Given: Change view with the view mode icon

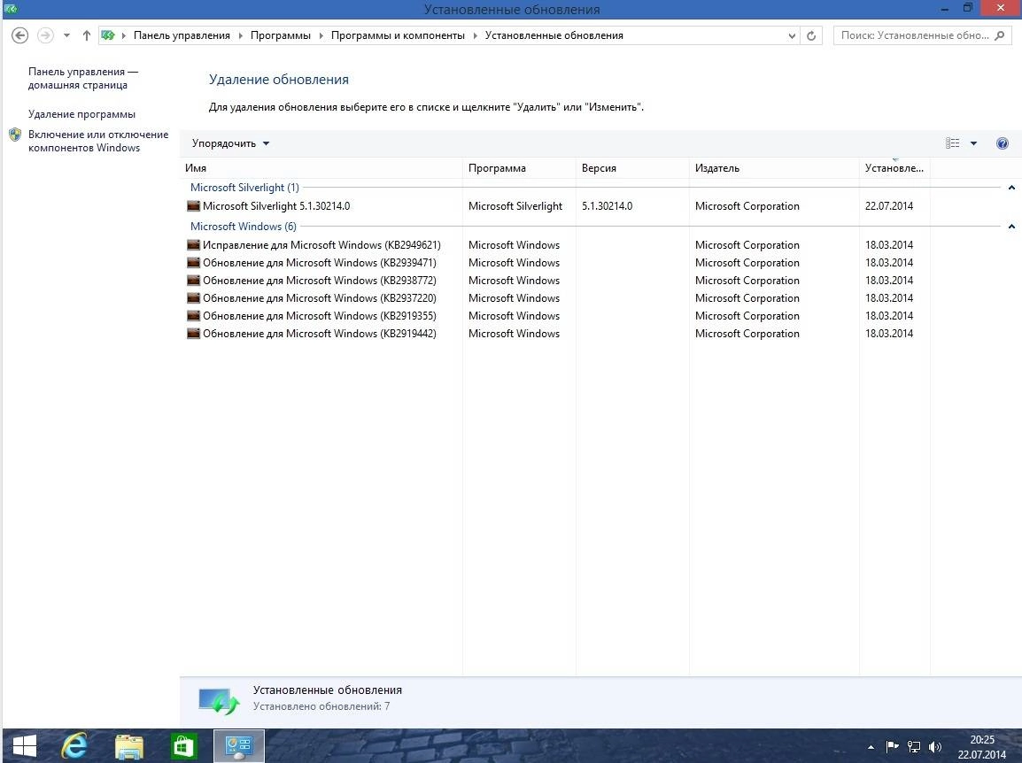Looking at the screenshot, I should click(x=952, y=143).
